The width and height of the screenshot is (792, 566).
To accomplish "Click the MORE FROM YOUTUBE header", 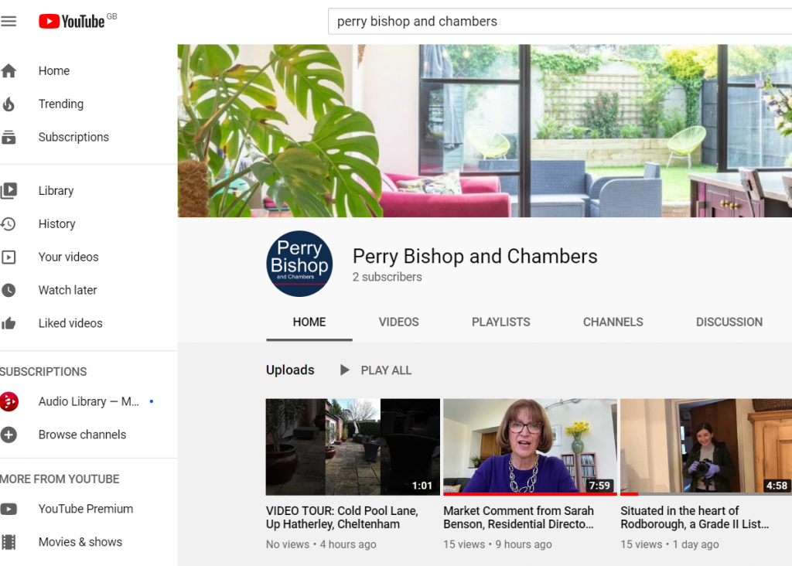I will pos(60,479).
